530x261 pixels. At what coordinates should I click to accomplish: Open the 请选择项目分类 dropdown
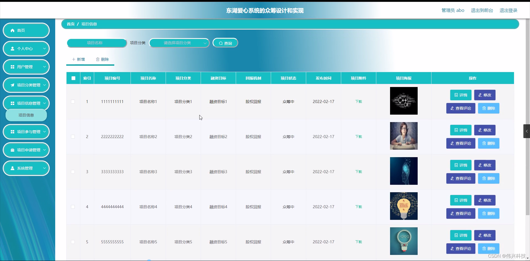[x=179, y=43]
